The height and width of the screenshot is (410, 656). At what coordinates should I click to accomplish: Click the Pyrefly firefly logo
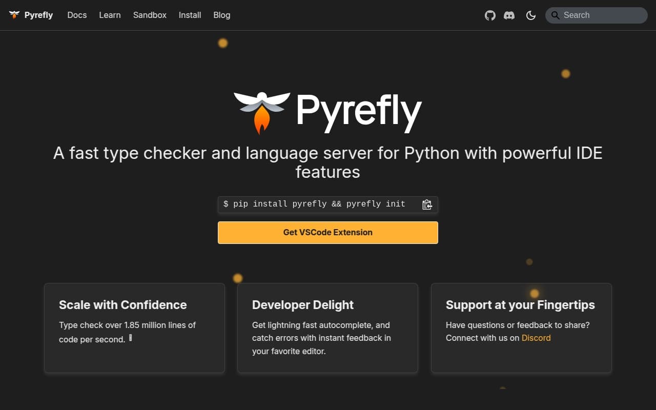14,15
